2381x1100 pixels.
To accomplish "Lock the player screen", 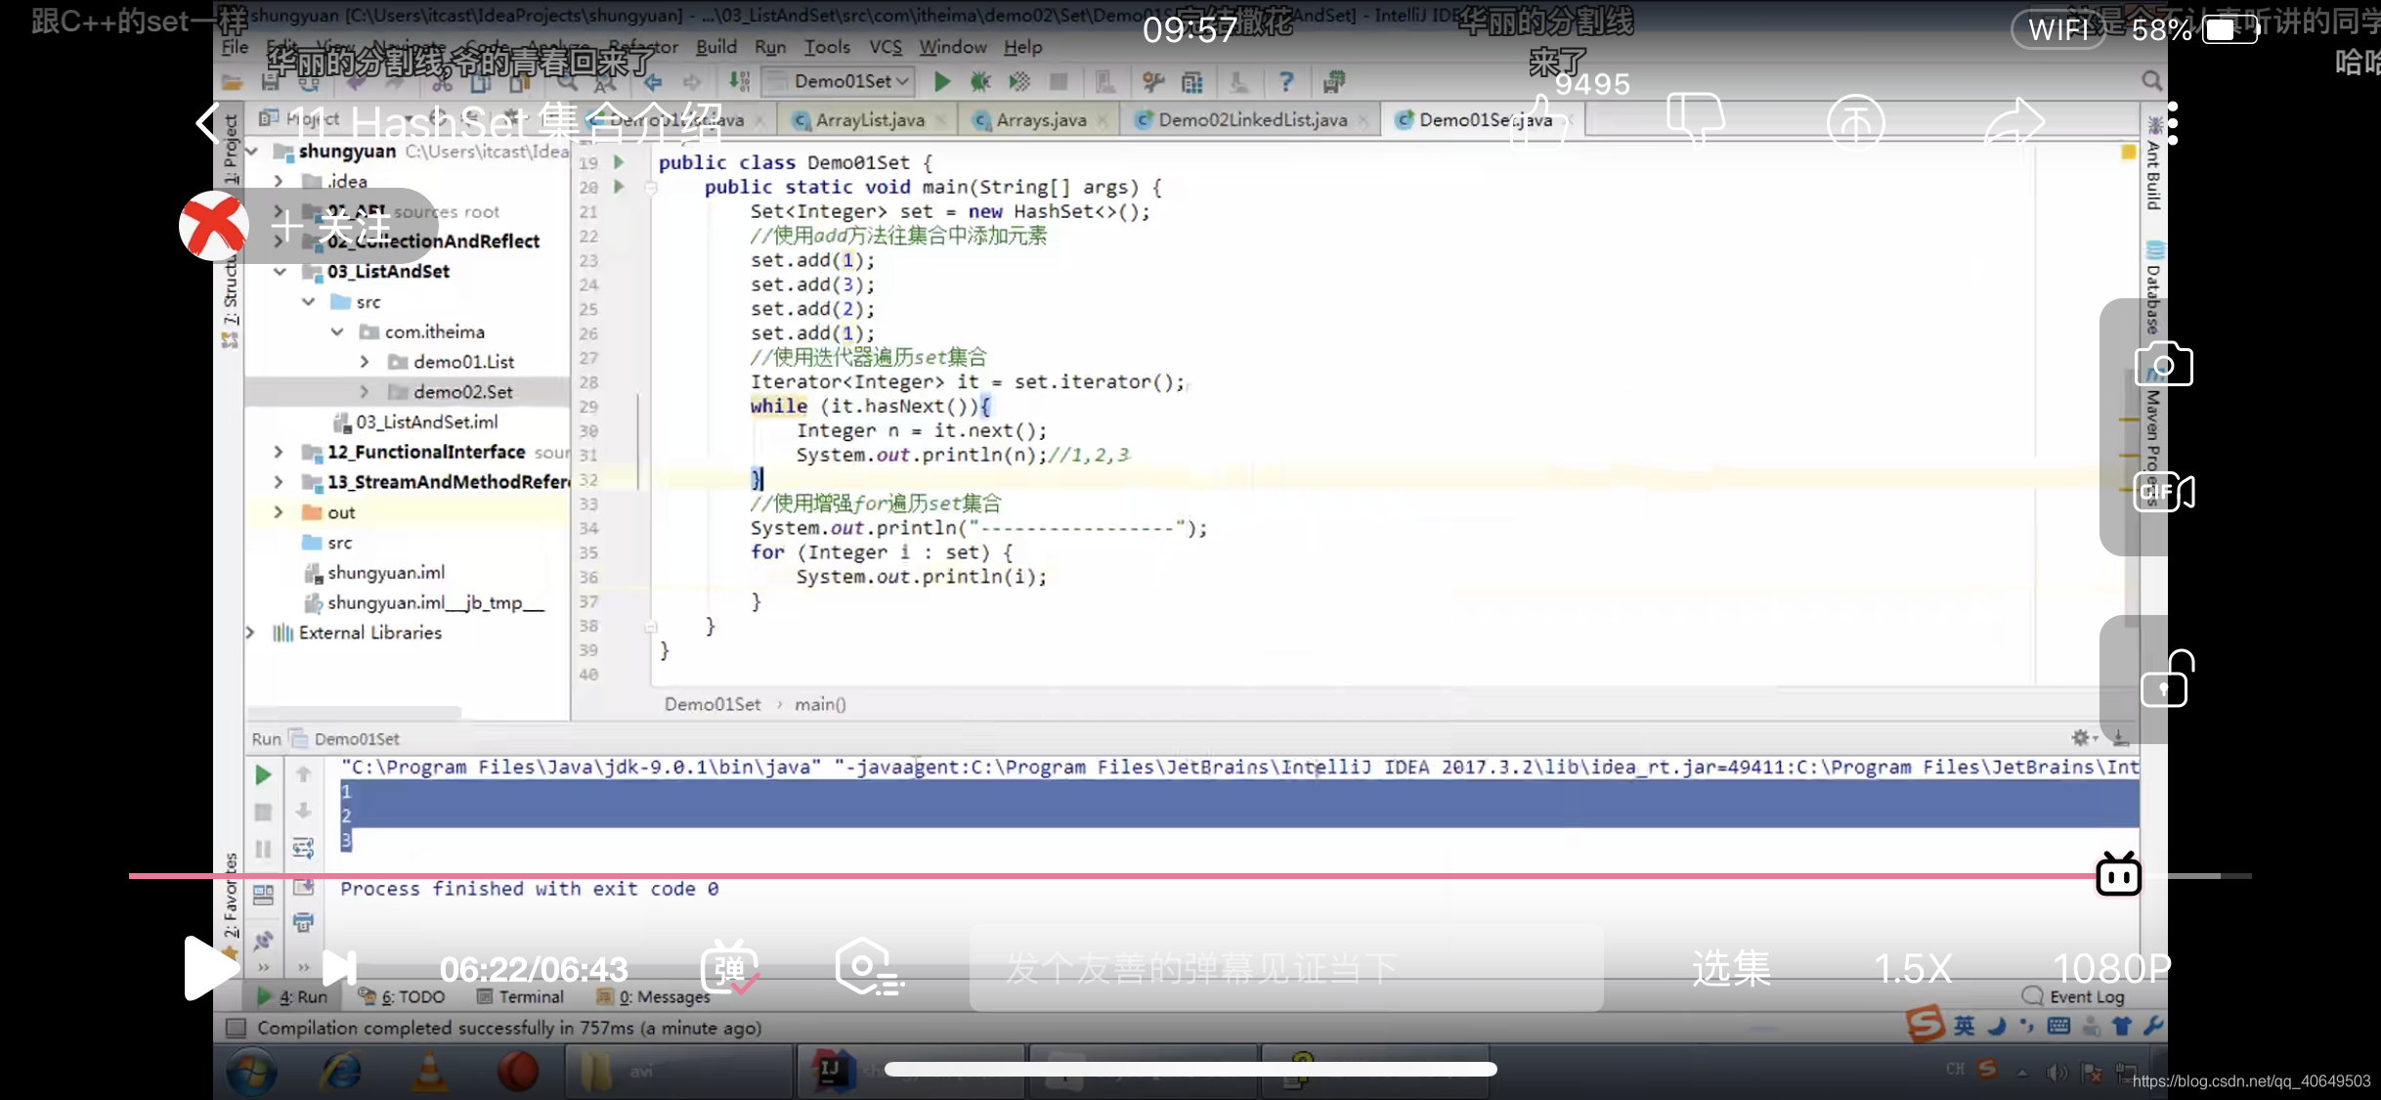I will (2167, 679).
